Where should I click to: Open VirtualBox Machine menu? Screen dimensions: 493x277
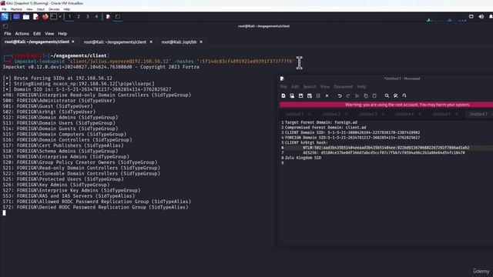coord(16,9)
